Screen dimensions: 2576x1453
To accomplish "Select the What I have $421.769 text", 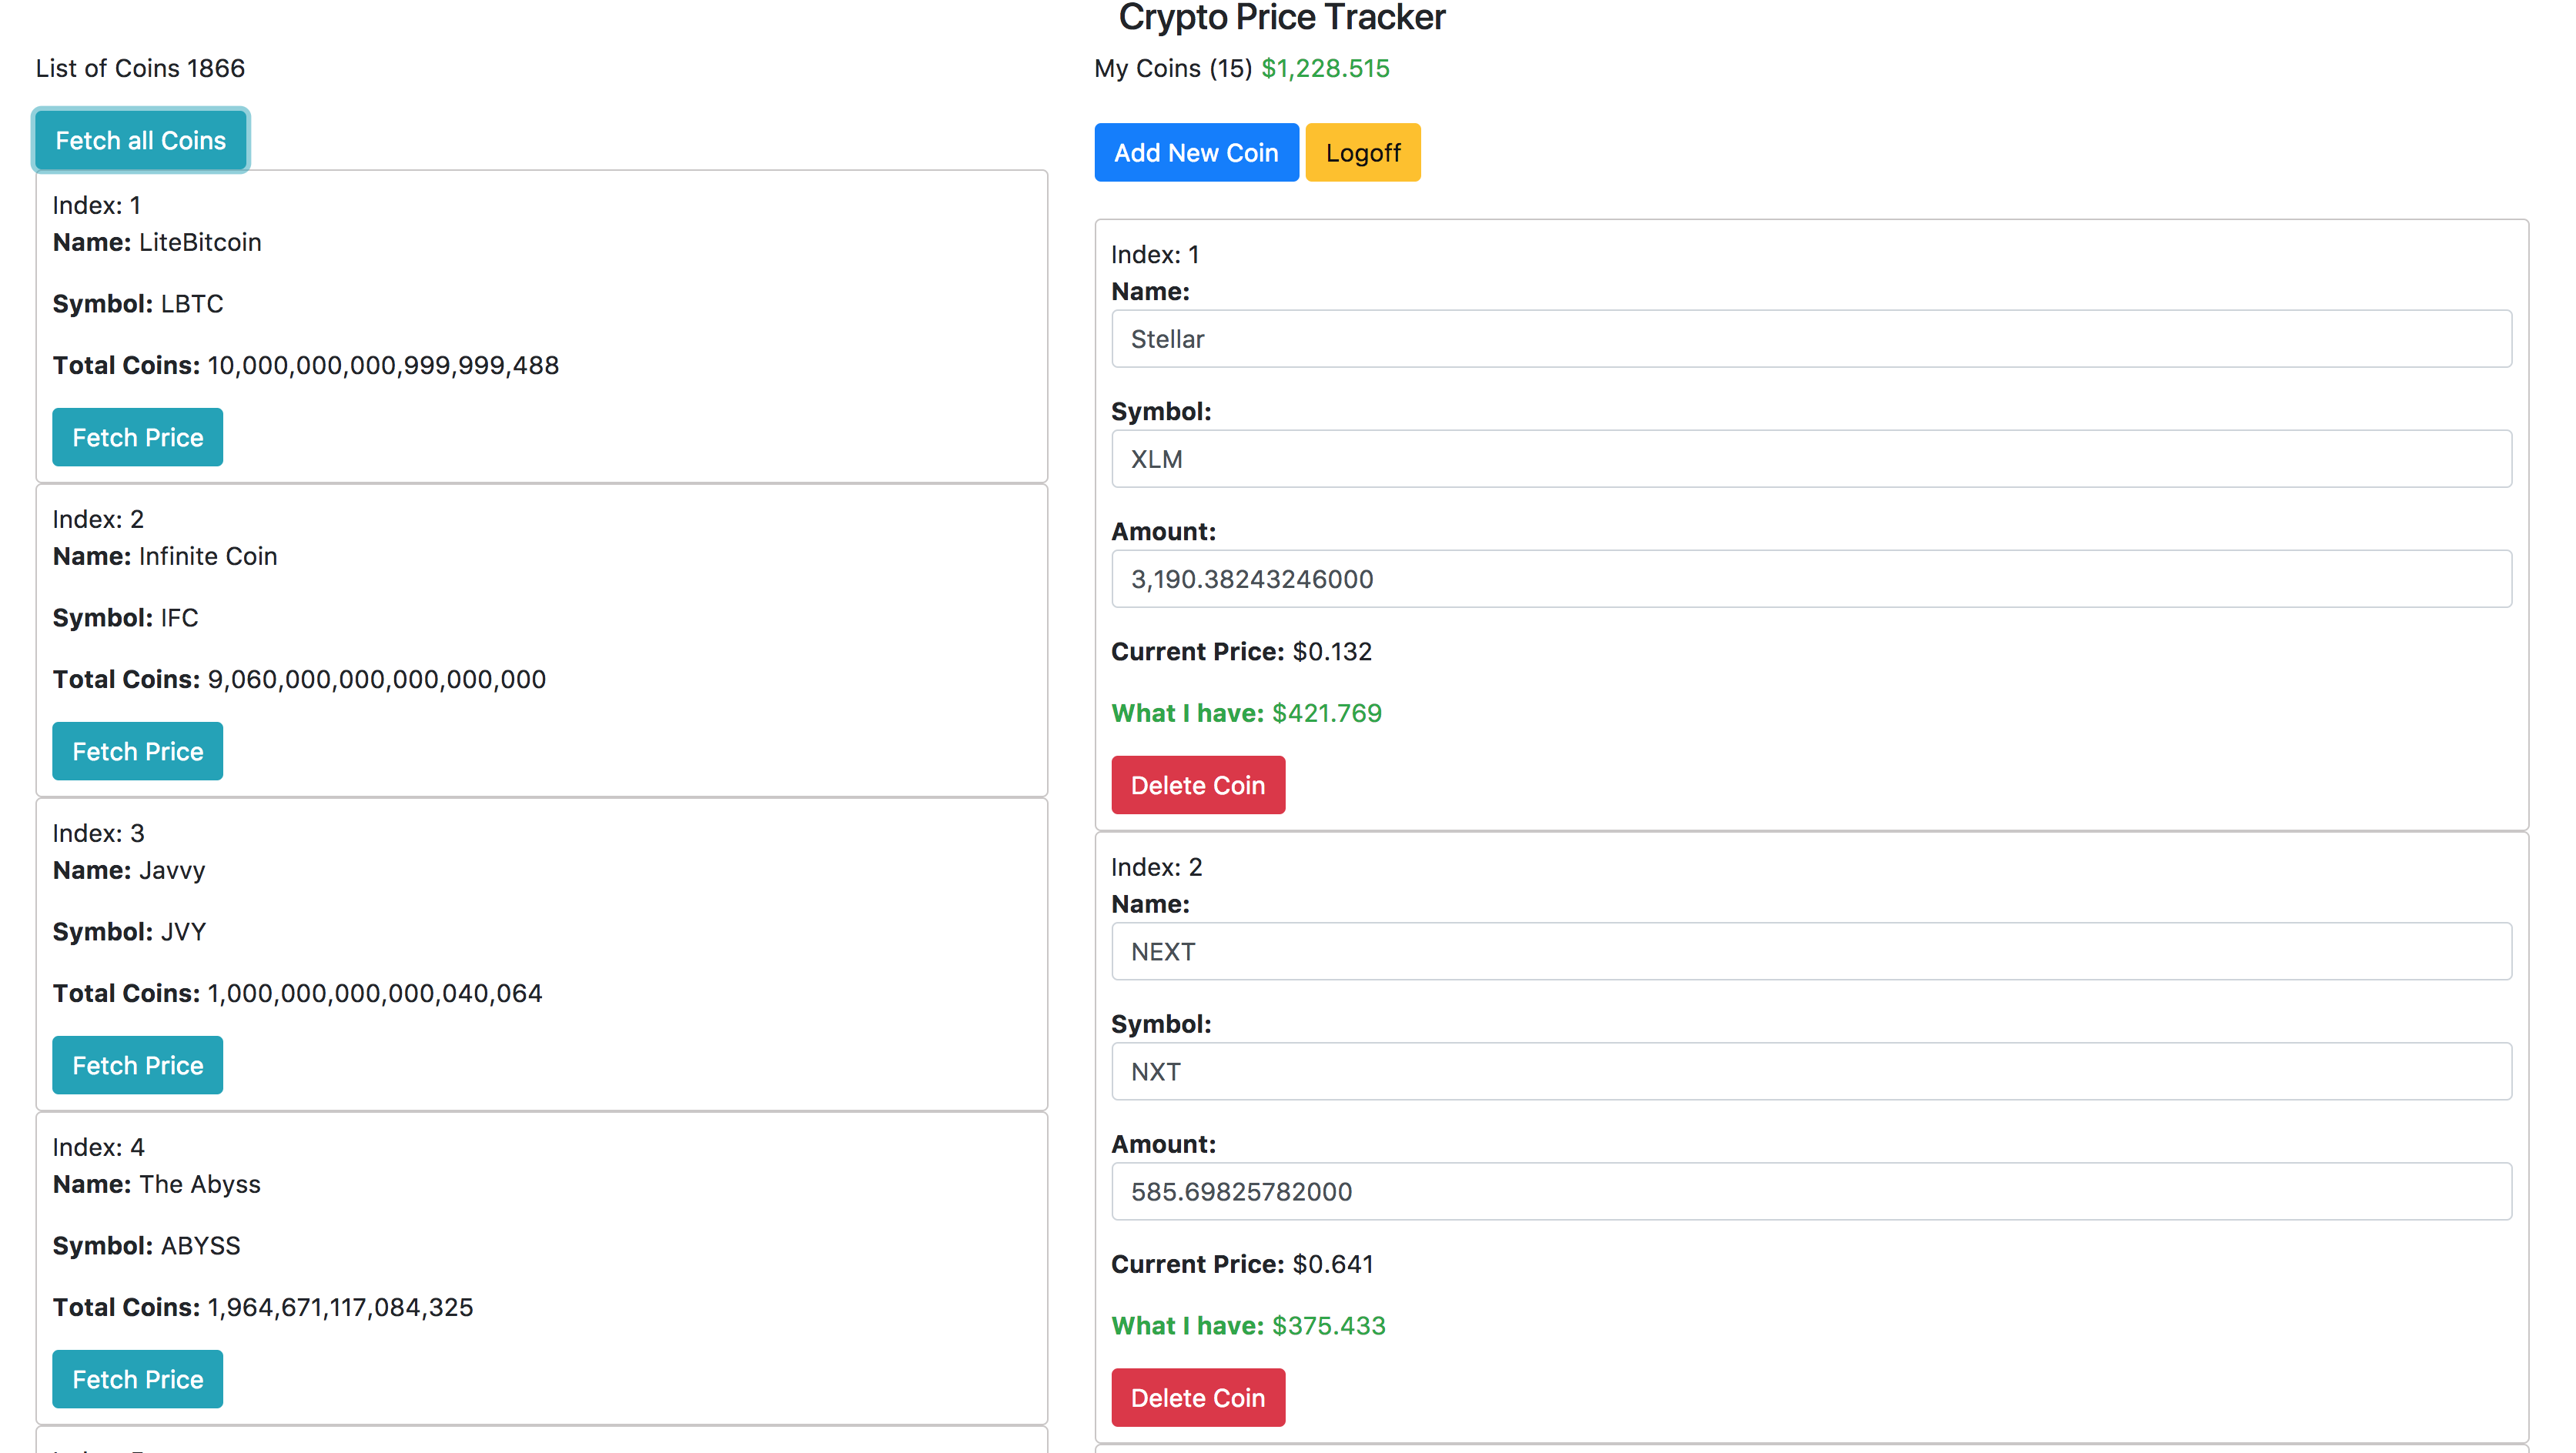I will [x=1246, y=713].
